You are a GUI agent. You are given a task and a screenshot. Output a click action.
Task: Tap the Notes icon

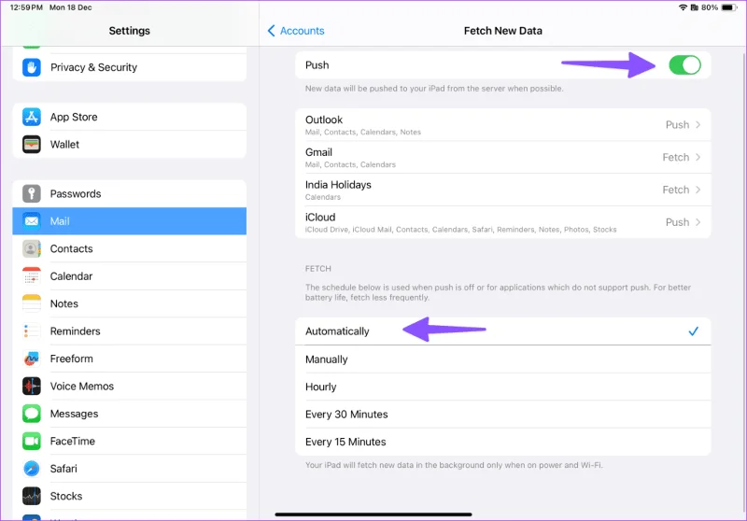point(32,303)
